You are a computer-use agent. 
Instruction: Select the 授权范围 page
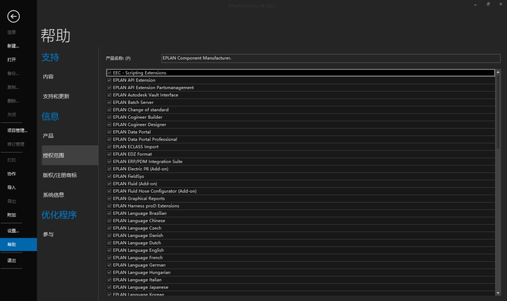point(70,155)
